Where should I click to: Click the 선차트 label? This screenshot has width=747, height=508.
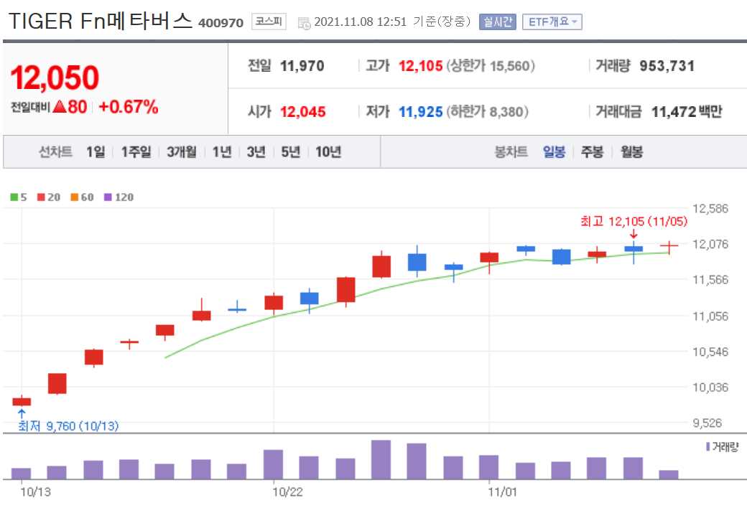click(x=55, y=152)
